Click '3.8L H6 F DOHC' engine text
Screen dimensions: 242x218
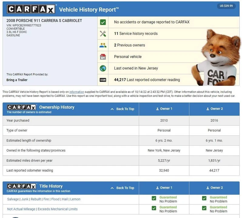[17, 32]
